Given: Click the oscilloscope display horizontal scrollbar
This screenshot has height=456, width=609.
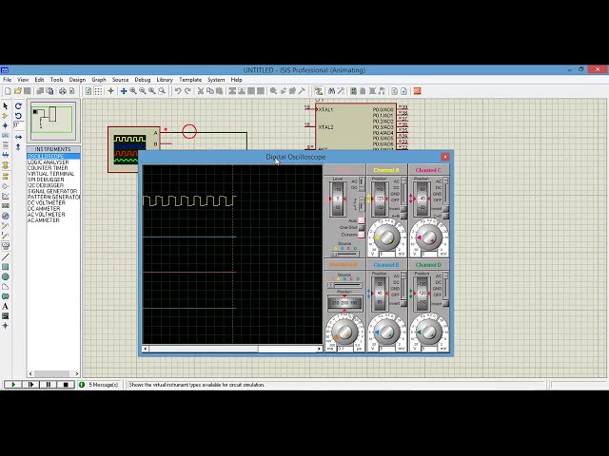Looking at the screenshot, I should [232, 349].
